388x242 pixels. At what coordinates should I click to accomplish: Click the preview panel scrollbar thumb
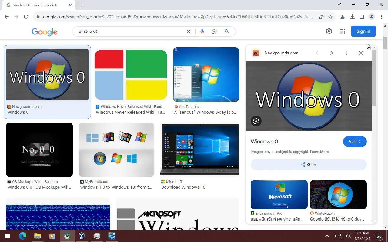[374, 78]
